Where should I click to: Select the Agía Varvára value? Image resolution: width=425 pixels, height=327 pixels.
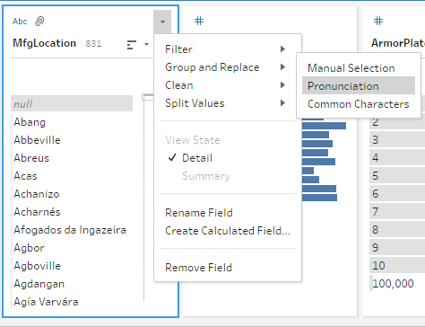[x=72, y=302]
